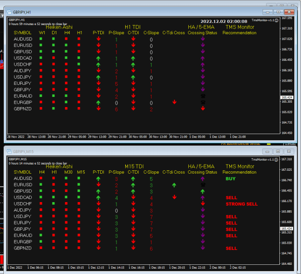Viewport: 301px width, 274px height.
Task: Click '30 Nov 05:00' on H1 time axis
Action: click(x=138, y=137)
